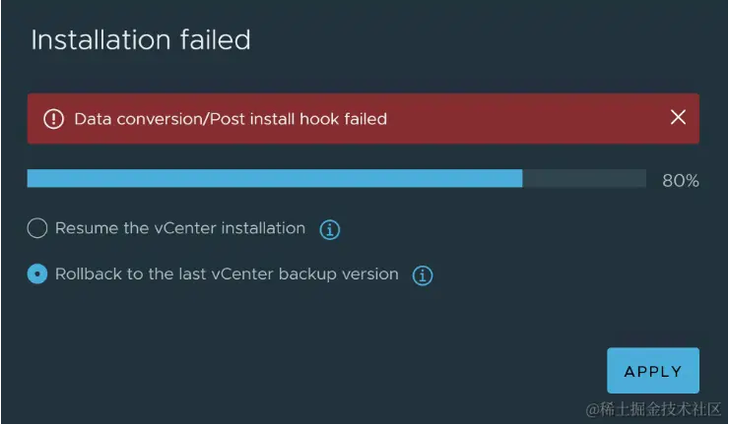Click the right end of the progress bar
This screenshot has width=729, height=425.
pos(641,178)
